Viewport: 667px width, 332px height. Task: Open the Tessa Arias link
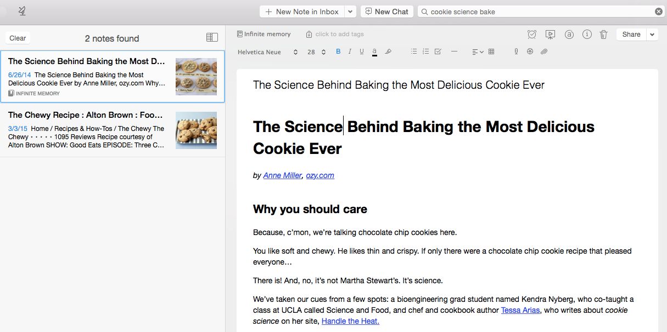pyautogui.click(x=520, y=310)
